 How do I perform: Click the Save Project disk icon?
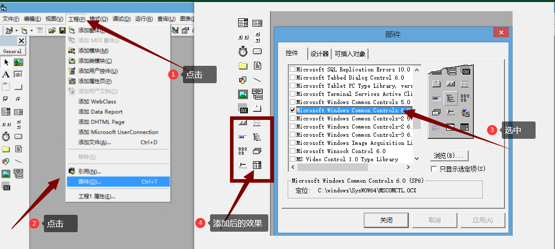[x=62, y=31]
